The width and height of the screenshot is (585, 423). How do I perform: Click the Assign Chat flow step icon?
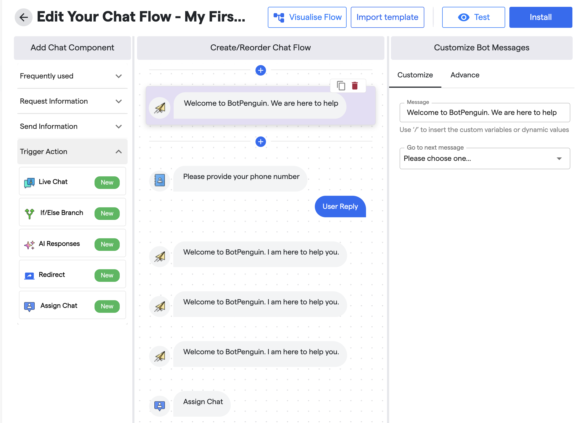(160, 406)
